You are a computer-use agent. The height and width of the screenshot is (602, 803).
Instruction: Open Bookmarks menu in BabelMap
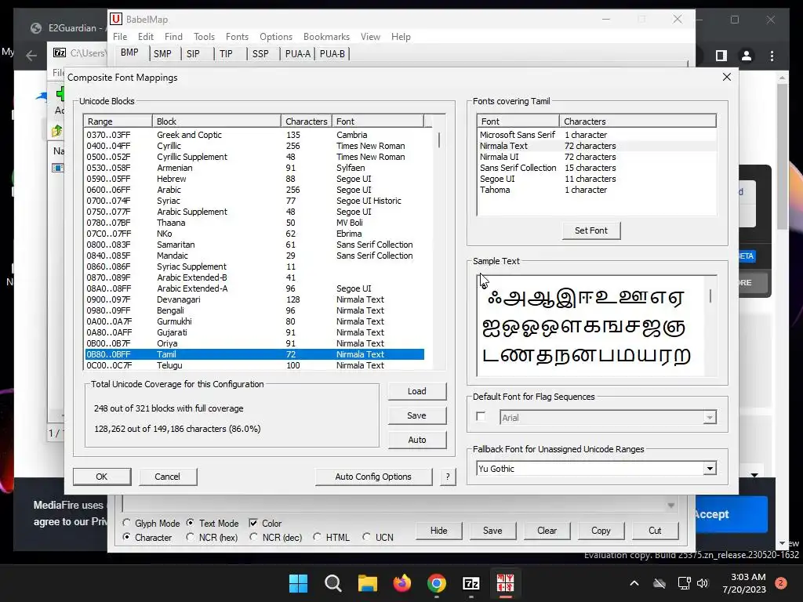[x=326, y=37]
